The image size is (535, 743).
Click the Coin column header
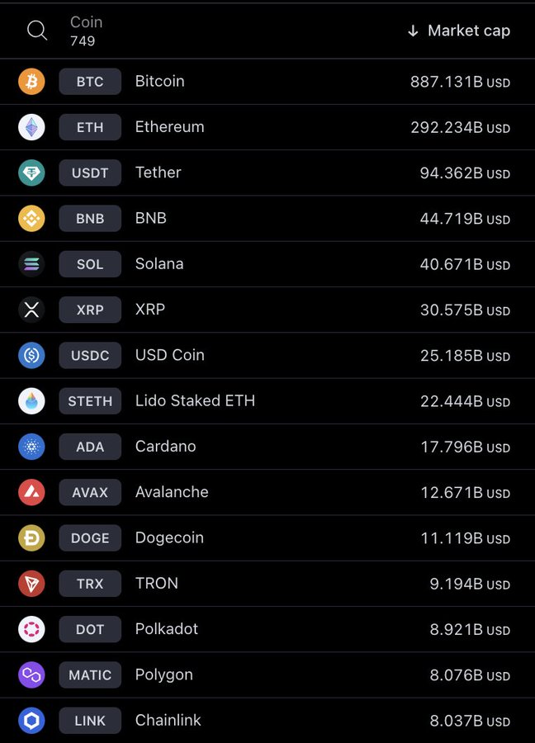point(86,23)
